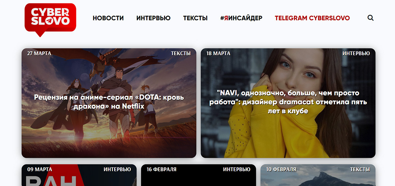Click the 18 МАРТА date label
The width and height of the screenshot is (395, 186).
(x=218, y=53)
